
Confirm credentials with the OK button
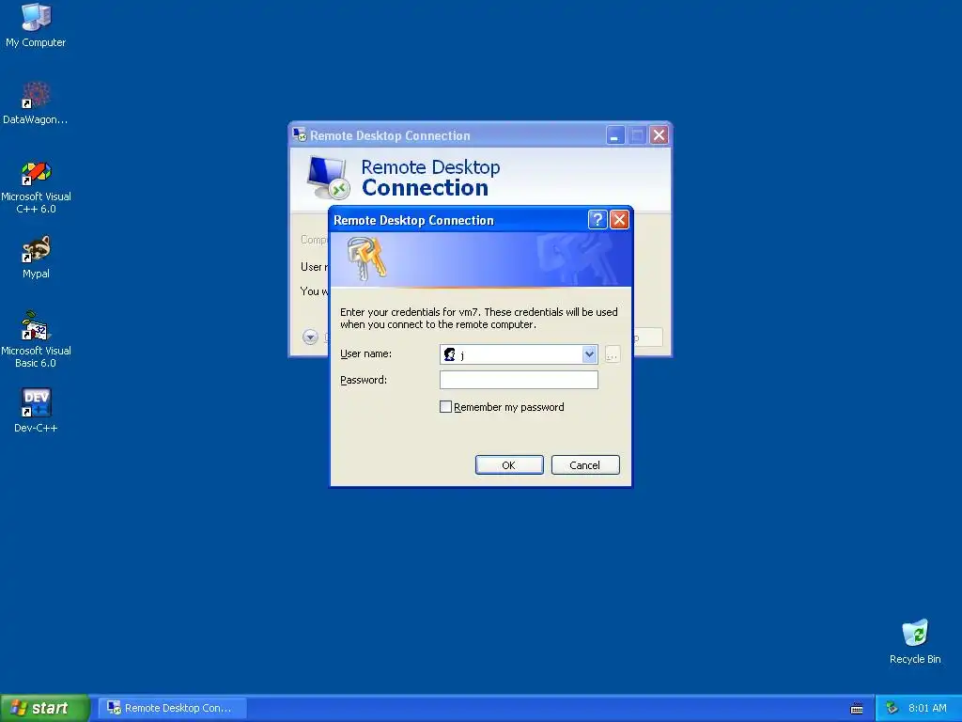point(509,465)
